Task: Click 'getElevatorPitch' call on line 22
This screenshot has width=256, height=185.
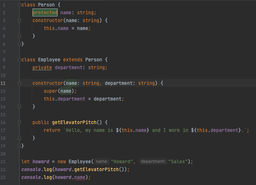Action: pos(96,169)
